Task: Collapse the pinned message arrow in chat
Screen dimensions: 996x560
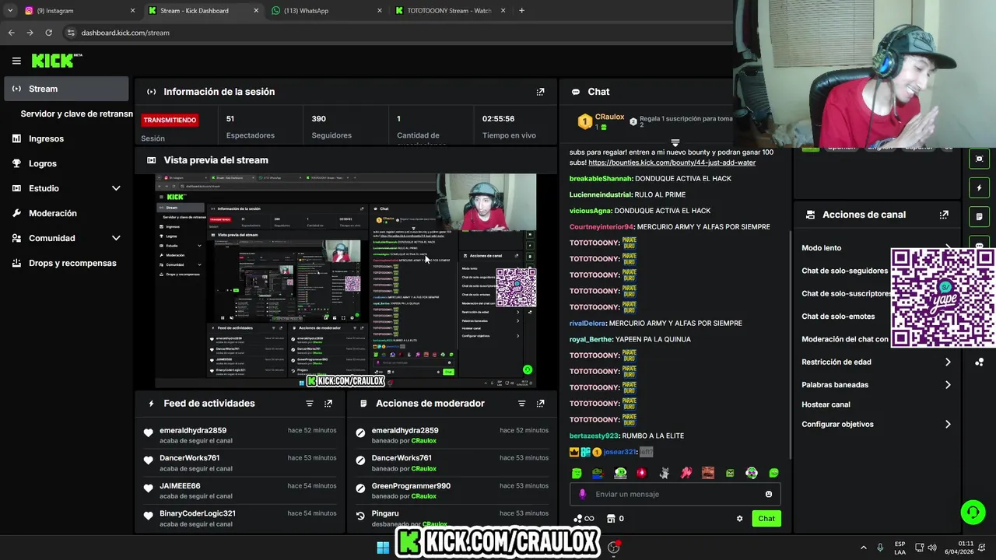Action: tap(675, 143)
